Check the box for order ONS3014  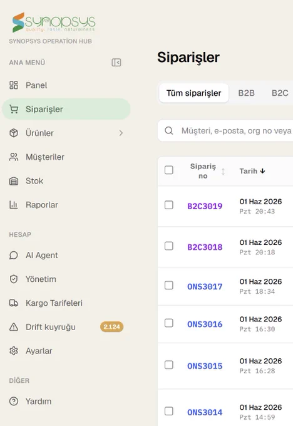(x=169, y=411)
